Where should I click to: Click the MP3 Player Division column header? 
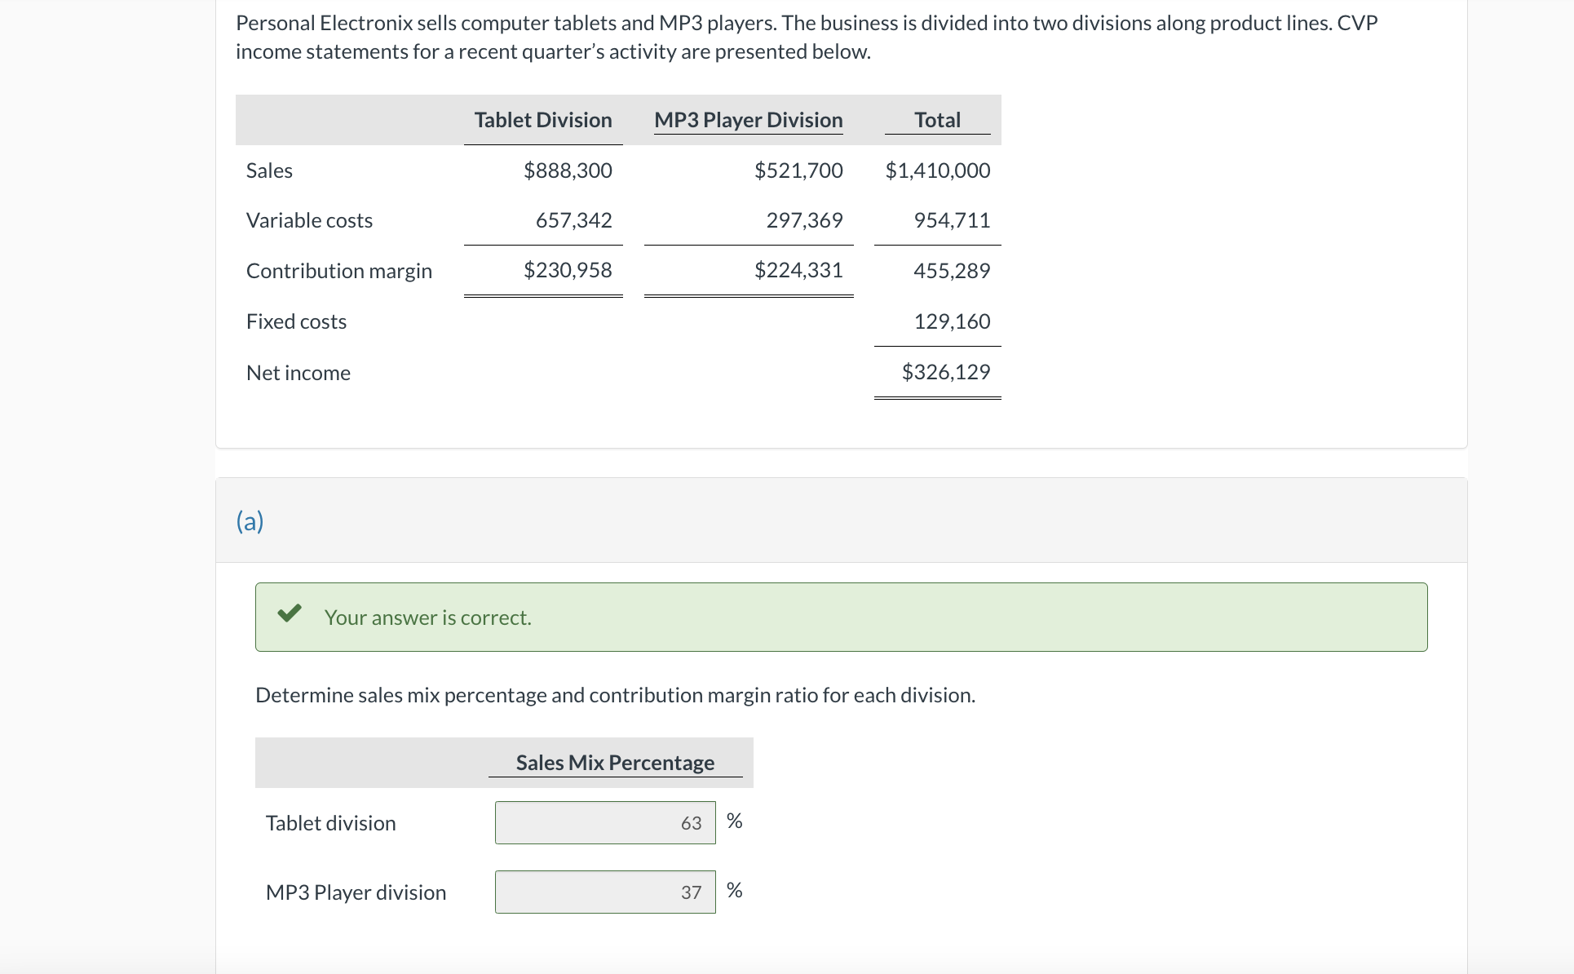748,120
